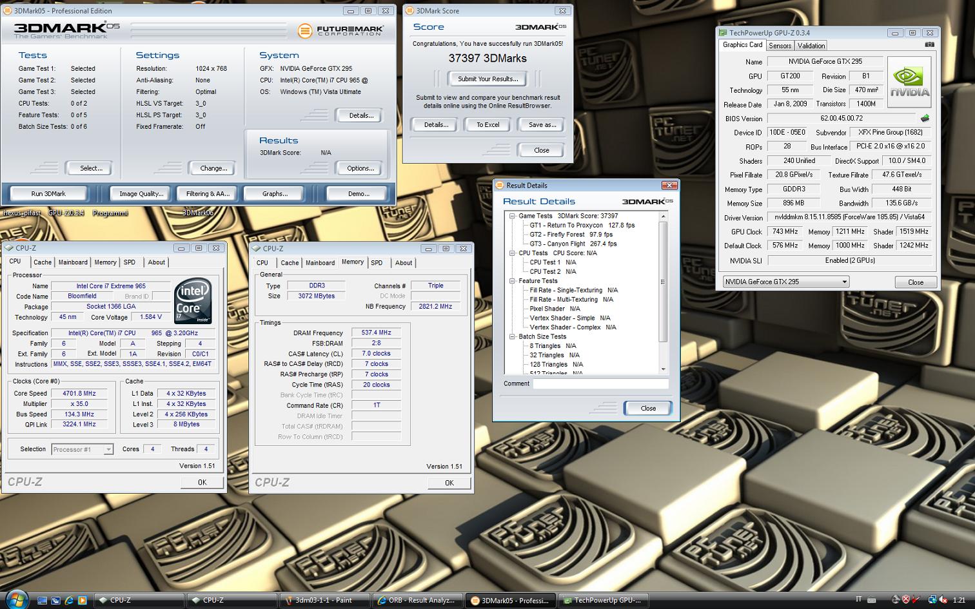Click OK in the left CPU-Z window
Image resolution: width=975 pixels, height=609 pixels.
click(x=202, y=482)
